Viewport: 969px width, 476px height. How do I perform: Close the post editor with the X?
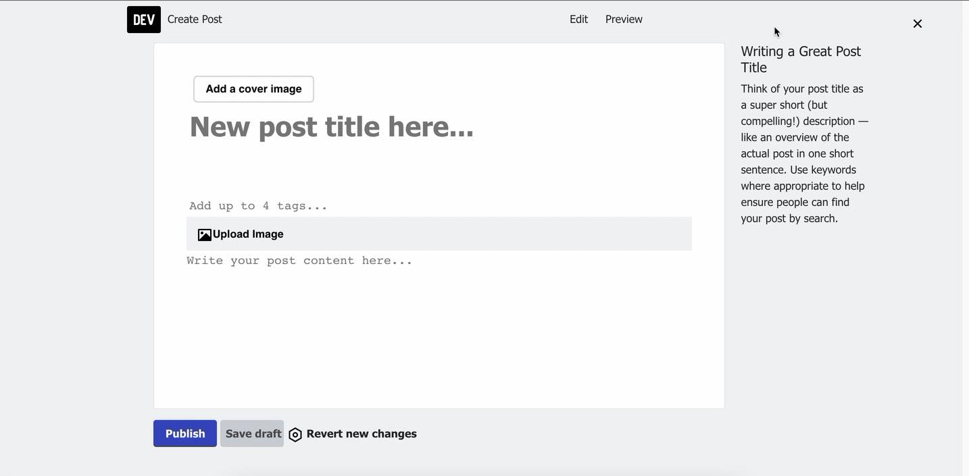(917, 24)
